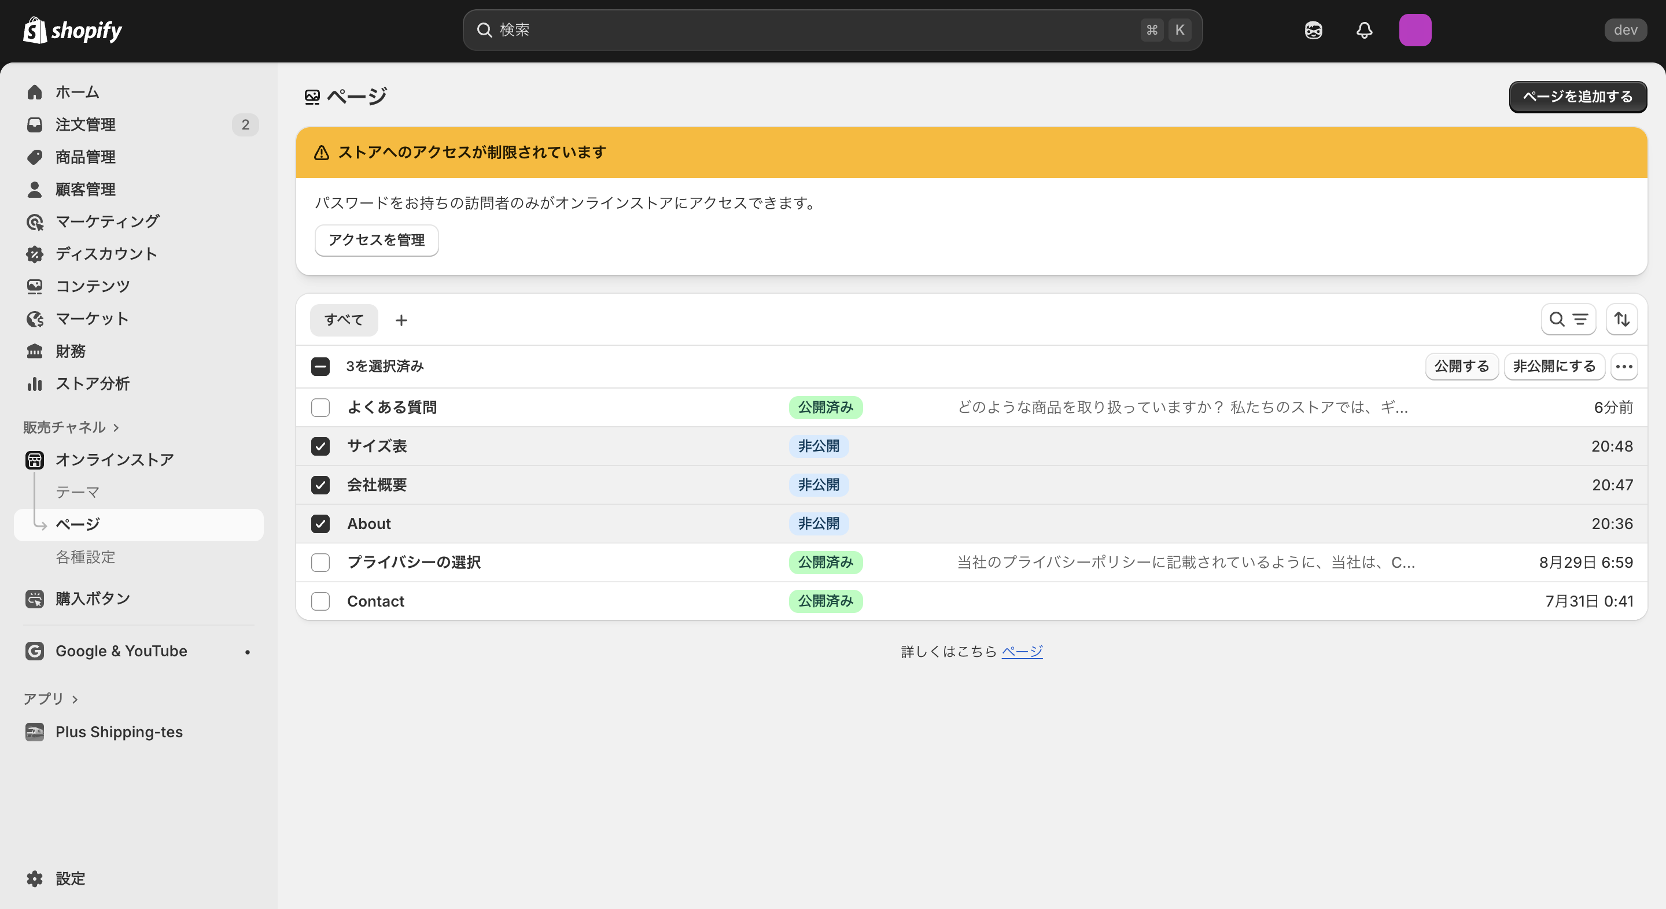Open sort options for the page list
The width and height of the screenshot is (1666, 909).
tap(1621, 319)
